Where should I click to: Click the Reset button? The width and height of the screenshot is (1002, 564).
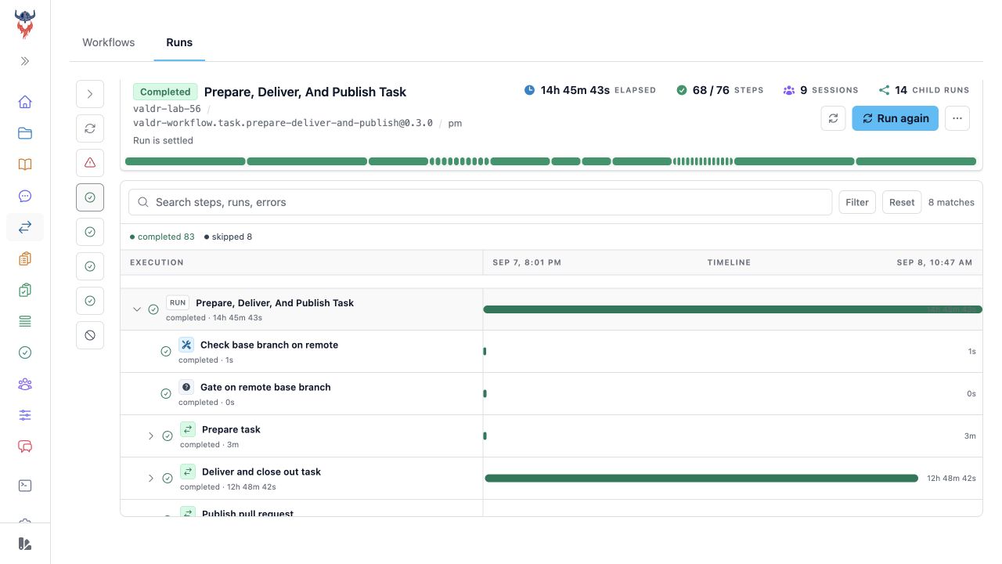902,202
